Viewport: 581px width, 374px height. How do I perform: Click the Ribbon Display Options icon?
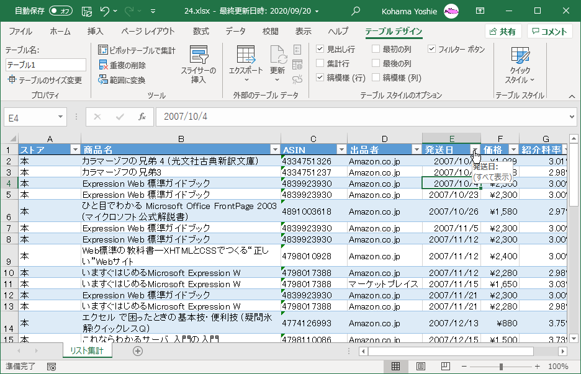[480, 11]
